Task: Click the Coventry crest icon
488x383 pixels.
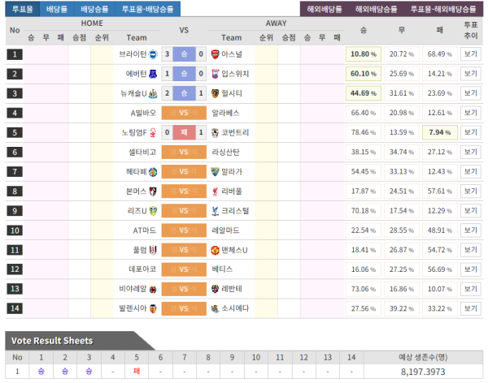Action: 215,132
